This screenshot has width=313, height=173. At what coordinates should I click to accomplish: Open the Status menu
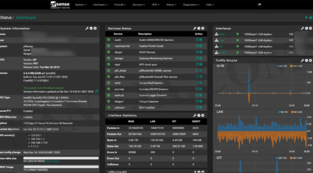(x=171, y=5)
